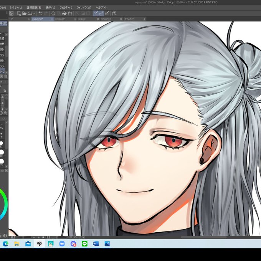Adjust the canvas zoom slider at 150.0

pos(20,238)
